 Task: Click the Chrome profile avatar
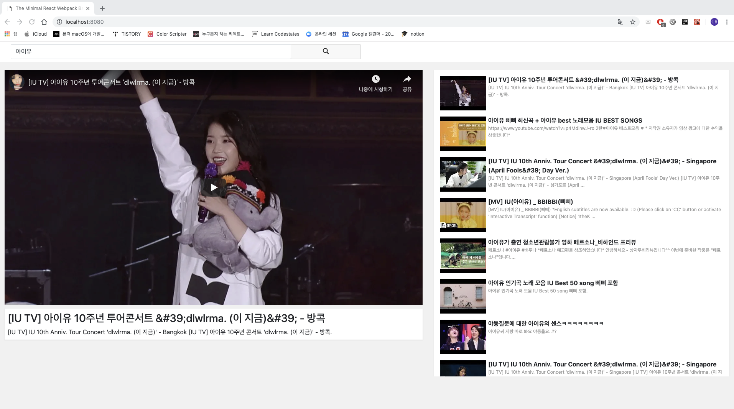(x=714, y=22)
